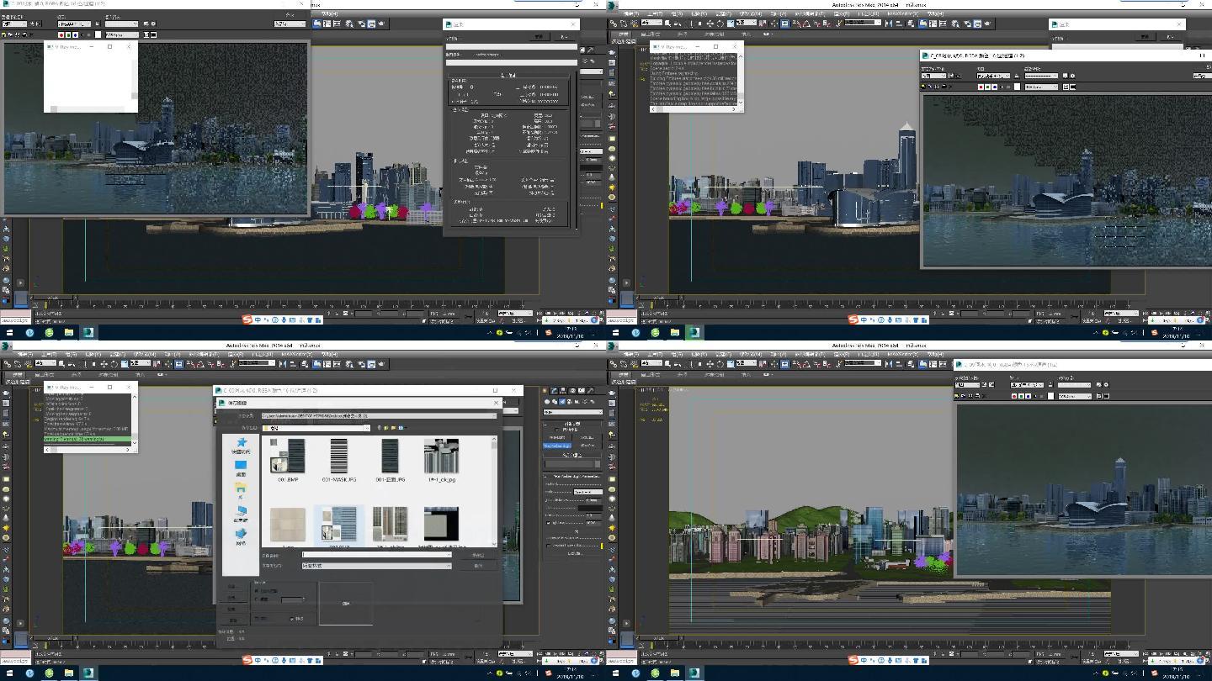The height and width of the screenshot is (681, 1212).
Task: Pause rendering in top-right render progress dialog
Action: (x=1145, y=37)
